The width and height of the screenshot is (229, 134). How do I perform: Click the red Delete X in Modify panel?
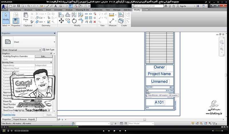coord(95,22)
